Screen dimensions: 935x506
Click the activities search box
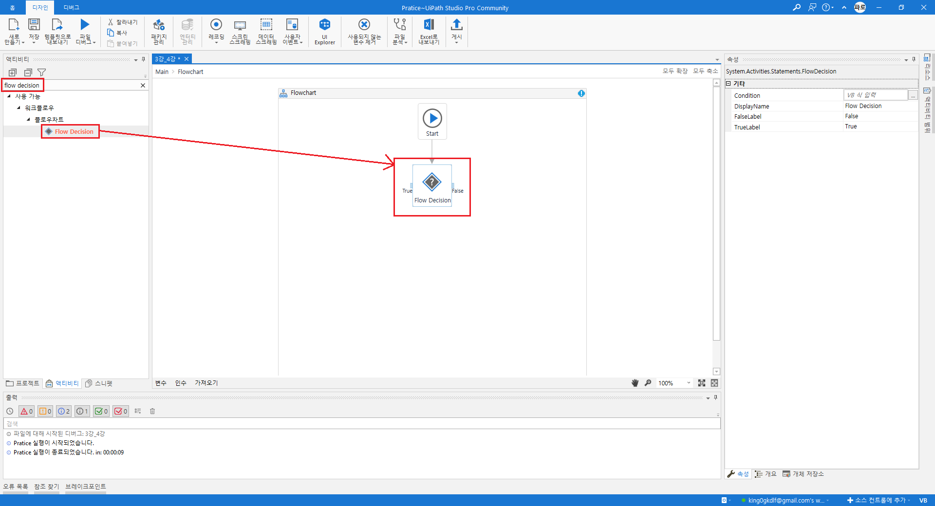point(71,85)
